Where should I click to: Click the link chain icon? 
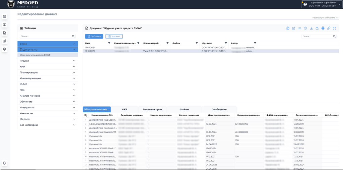click(329, 28)
